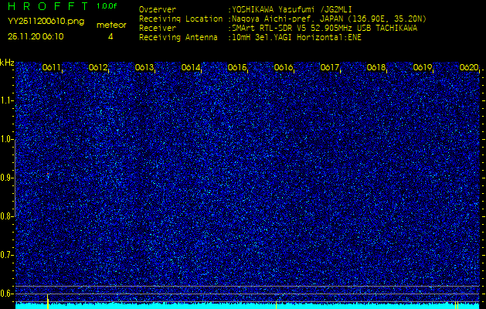This screenshot has width=486, height=309.
Task: Click the Receiver RTL-SDR info line
Action: pos(323,27)
